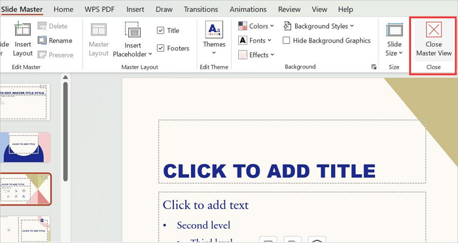Select the blue and pink layout thumbnail
Screen dimensions: 458x243
(x=25, y=148)
